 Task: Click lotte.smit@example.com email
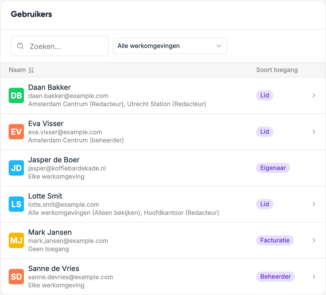point(64,205)
